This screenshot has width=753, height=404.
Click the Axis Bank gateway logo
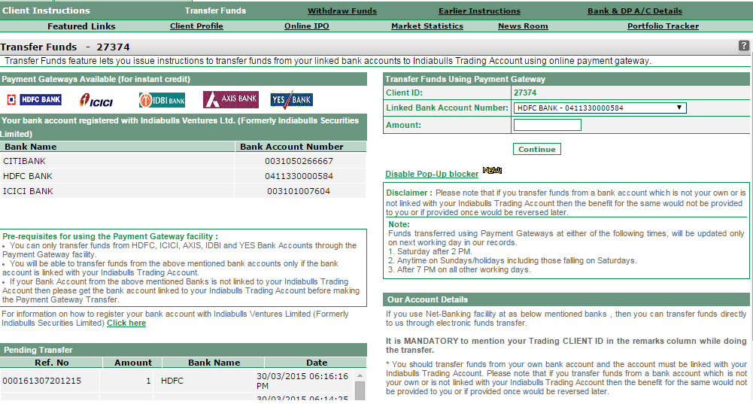pyautogui.click(x=230, y=99)
